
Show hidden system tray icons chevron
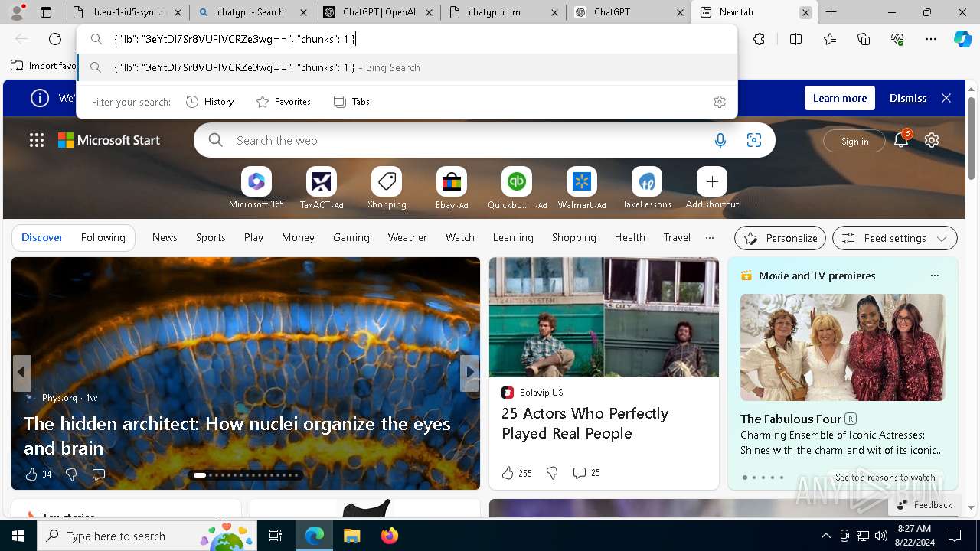pos(825,536)
